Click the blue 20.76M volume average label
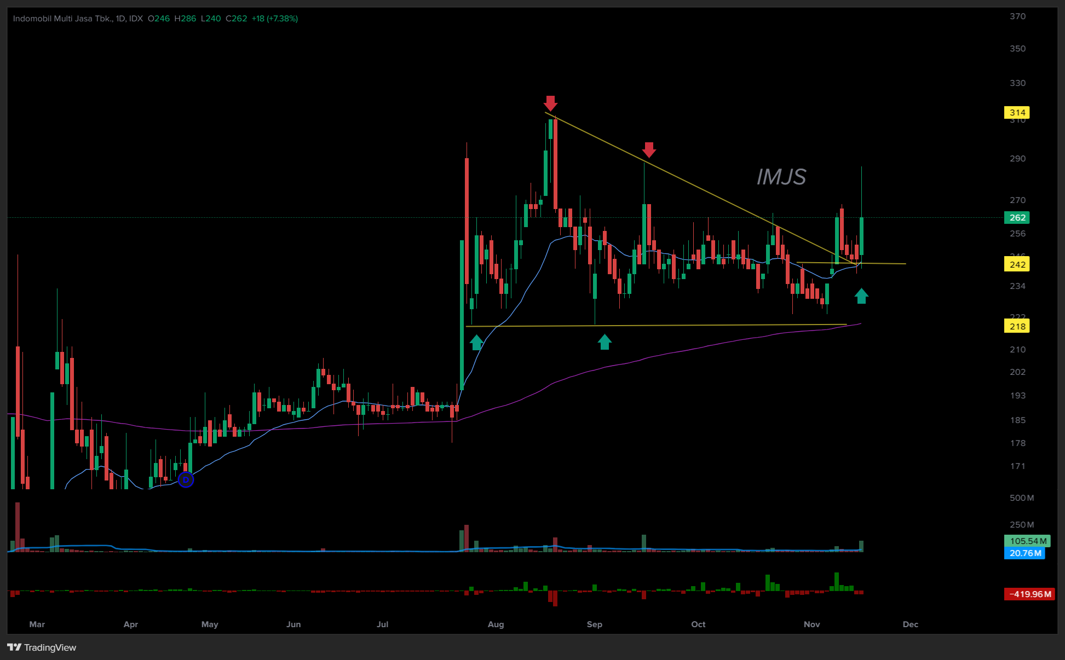 tap(1024, 553)
